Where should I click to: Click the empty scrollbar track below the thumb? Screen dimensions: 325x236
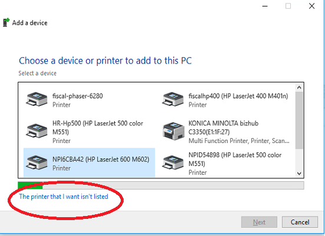[x=299, y=159]
